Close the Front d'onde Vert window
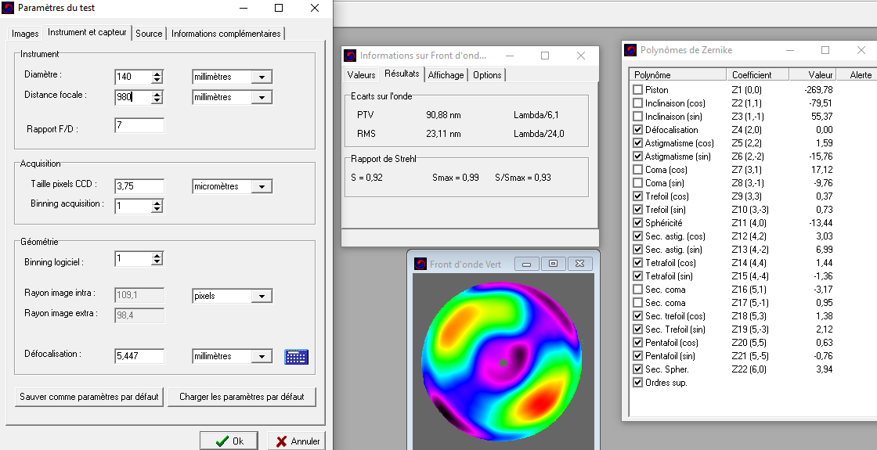The height and width of the screenshot is (450, 877). (x=580, y=264)
